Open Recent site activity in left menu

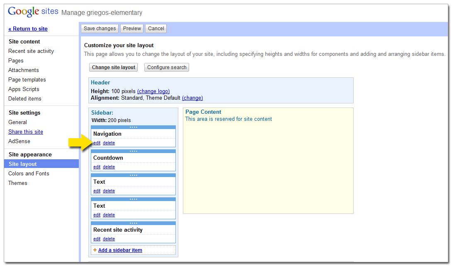(x=31, y=51)
